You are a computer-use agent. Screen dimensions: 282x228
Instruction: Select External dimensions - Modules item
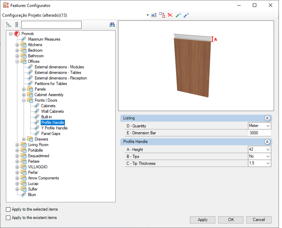59,67
